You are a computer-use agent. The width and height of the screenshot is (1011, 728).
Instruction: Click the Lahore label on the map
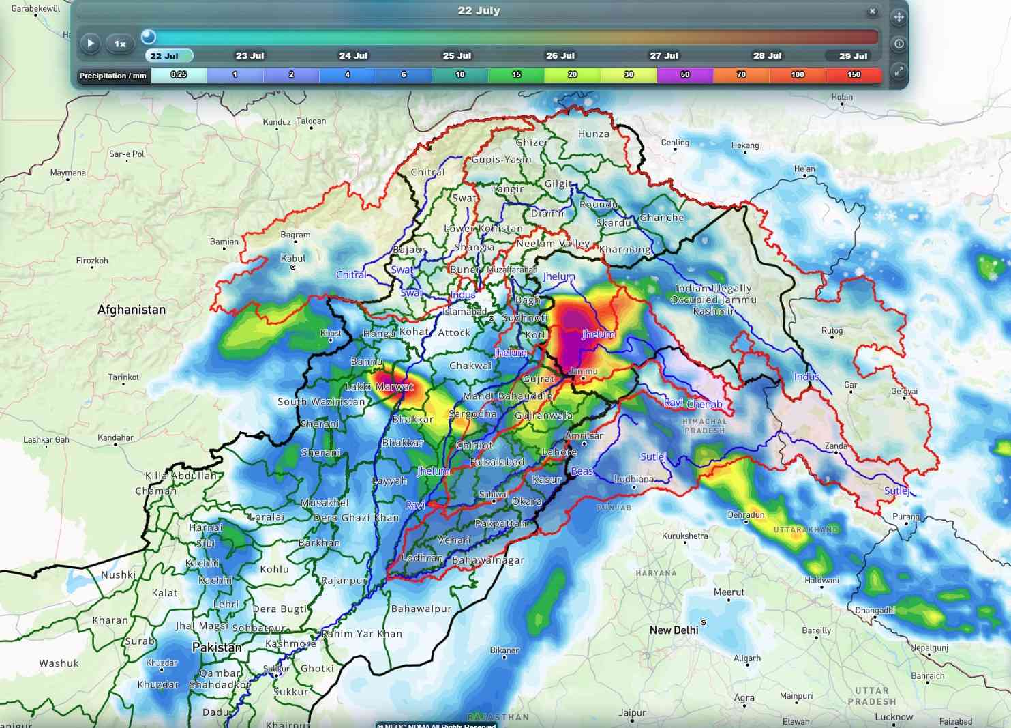tap(559, 452)
